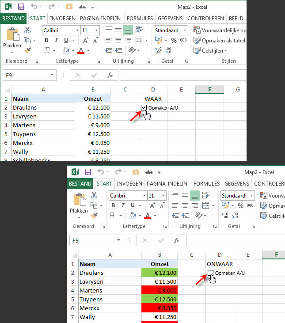This screenshot has width=285, height=323.
Task: Toggle Underline in top window
Action: (66, 40)
